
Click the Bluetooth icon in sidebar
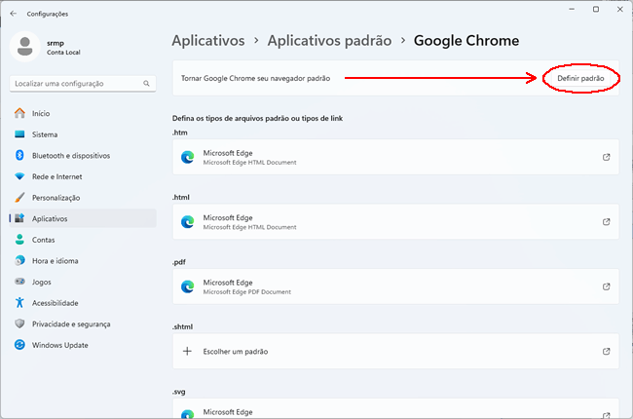(x=19, y=155)
